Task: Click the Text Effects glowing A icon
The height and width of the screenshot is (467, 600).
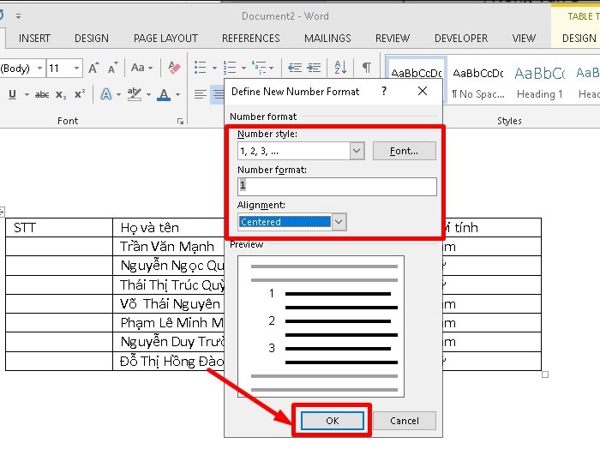Action: pyautogui.click(x=106, y=94)
